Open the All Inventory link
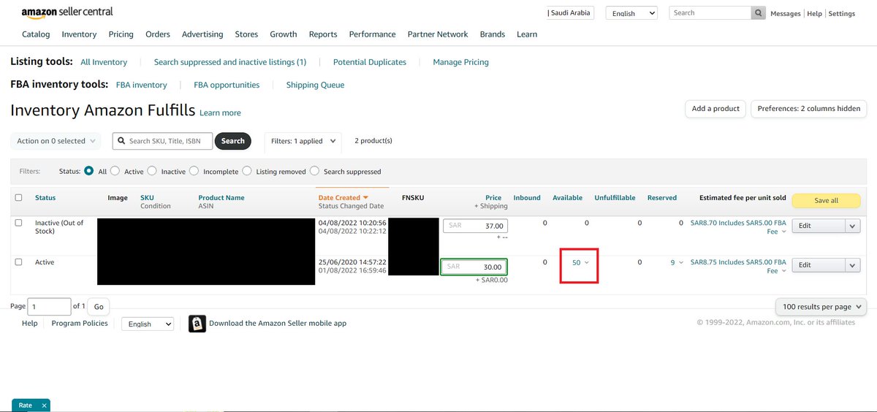Image resolution: width=877 pixels, height=412 pixels. pos(104,62)
